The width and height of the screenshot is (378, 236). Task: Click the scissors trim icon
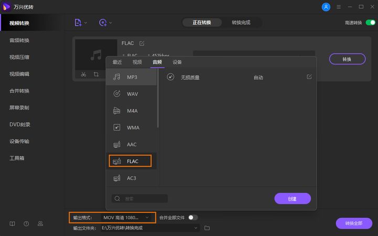[x=83, y=74]
